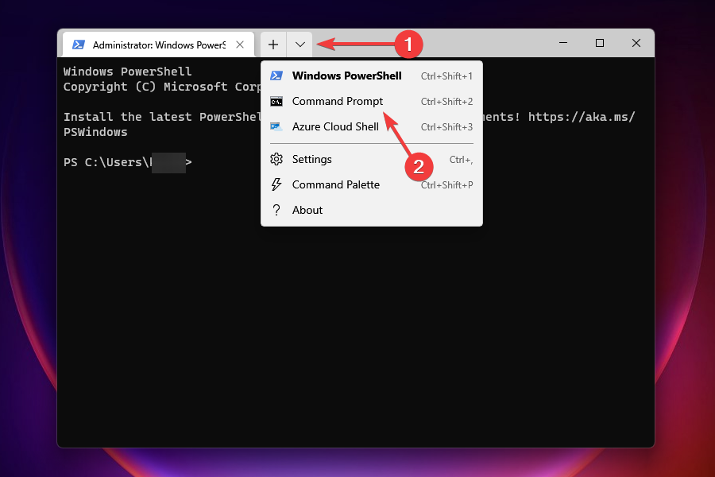Collapse the new tab dropdown chevron

(x=300, y=45)
